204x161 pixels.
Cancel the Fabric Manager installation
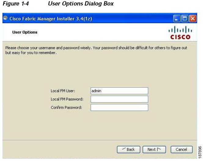point(181,149)
